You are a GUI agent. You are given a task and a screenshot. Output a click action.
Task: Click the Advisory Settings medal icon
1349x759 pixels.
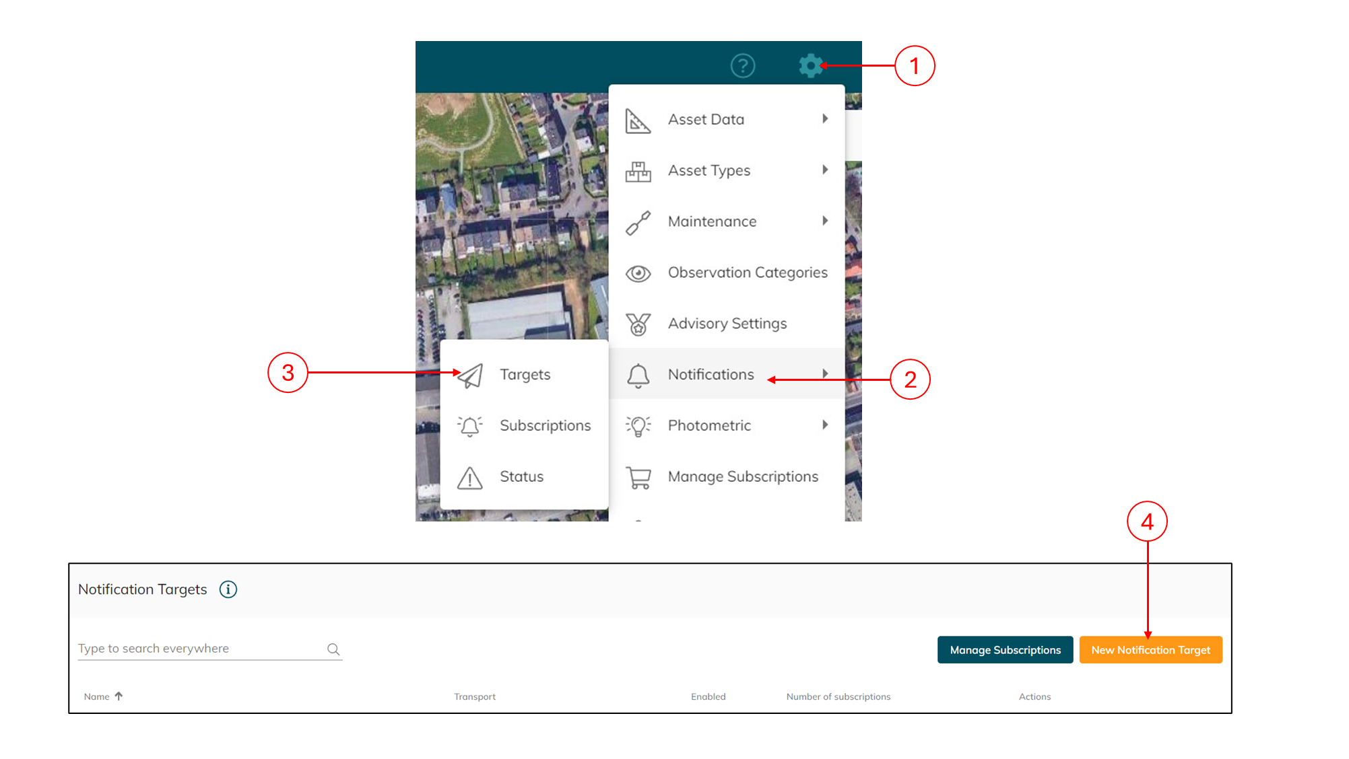(x=638, y=324)
